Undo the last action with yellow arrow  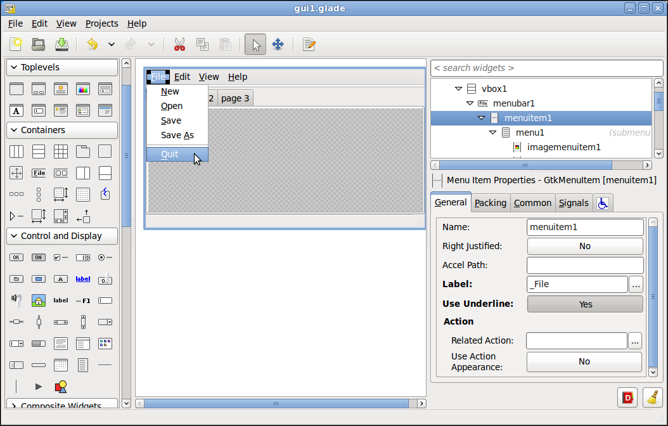point(92,44)
